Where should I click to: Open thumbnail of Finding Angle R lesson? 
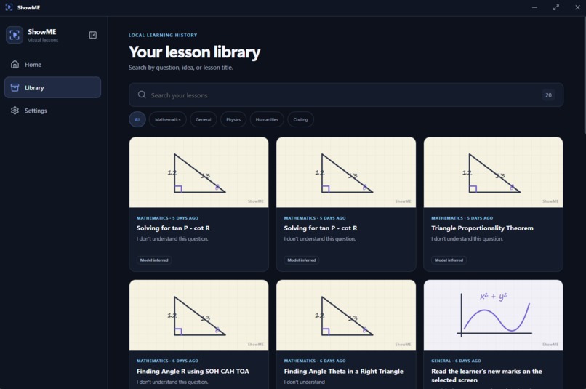198,316
